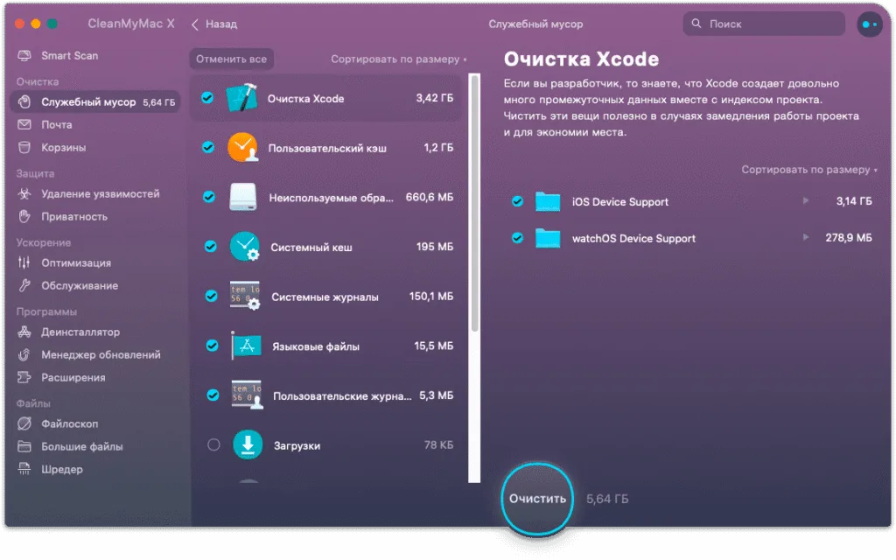Click the Удаление уязвимостей biohazard icon
896x560 pixels.
(x=24, y=193)
